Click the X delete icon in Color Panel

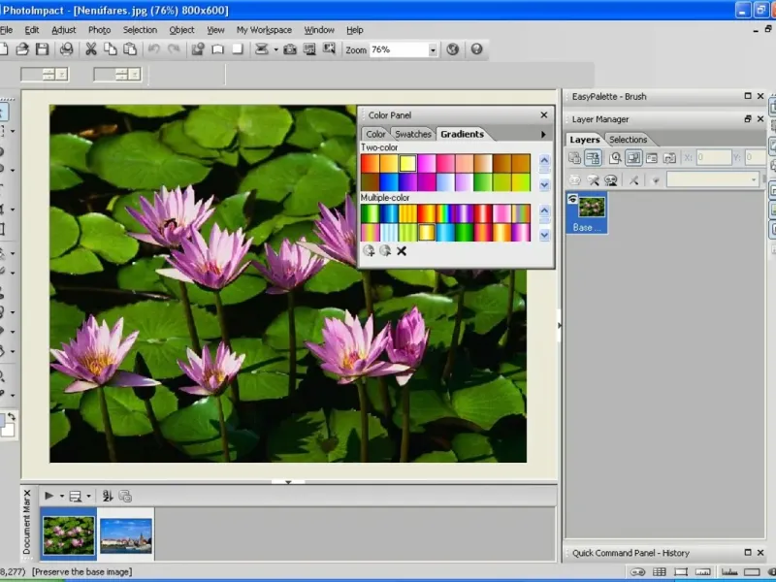pos(402,251)
